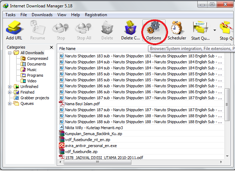Image resolution: width=235 pixels, height=171 pixels.
Task: Click the Resume toolbar icon
Action: pyautogui.click(x=38, y=28)
